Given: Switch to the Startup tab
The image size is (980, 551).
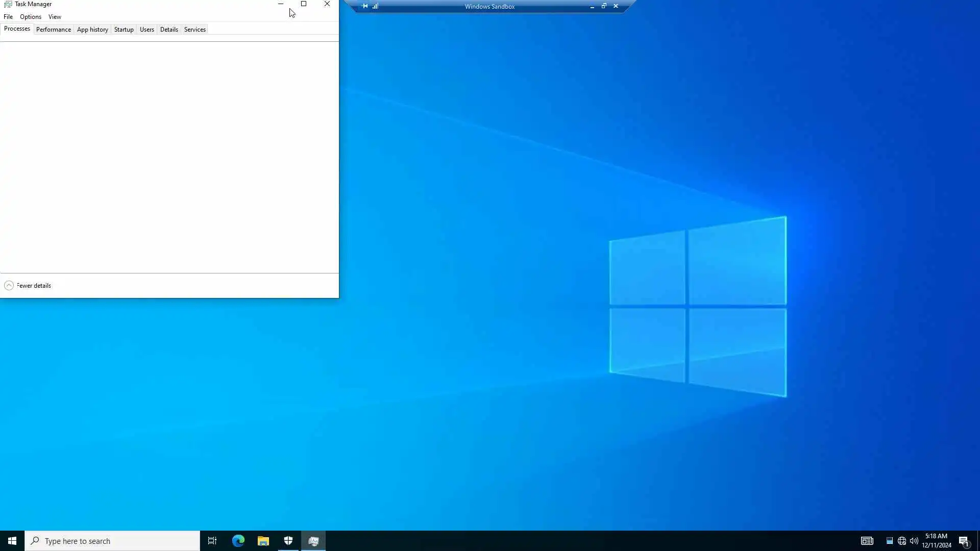Looking at the screenshot, I should click(x=124, y=30).
